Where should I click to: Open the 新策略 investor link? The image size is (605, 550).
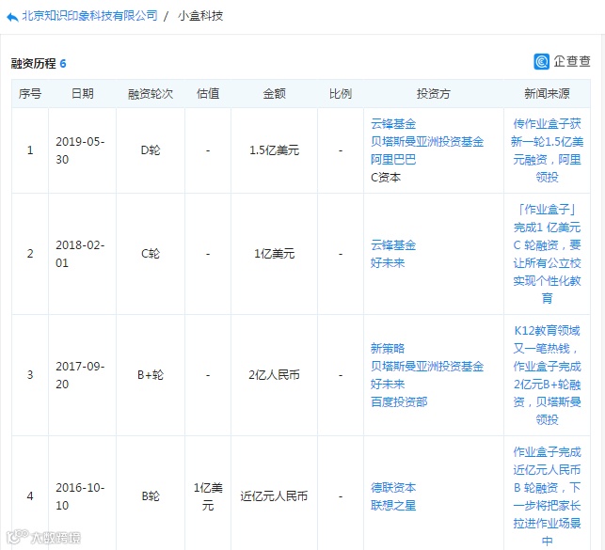tap(388, 349)
